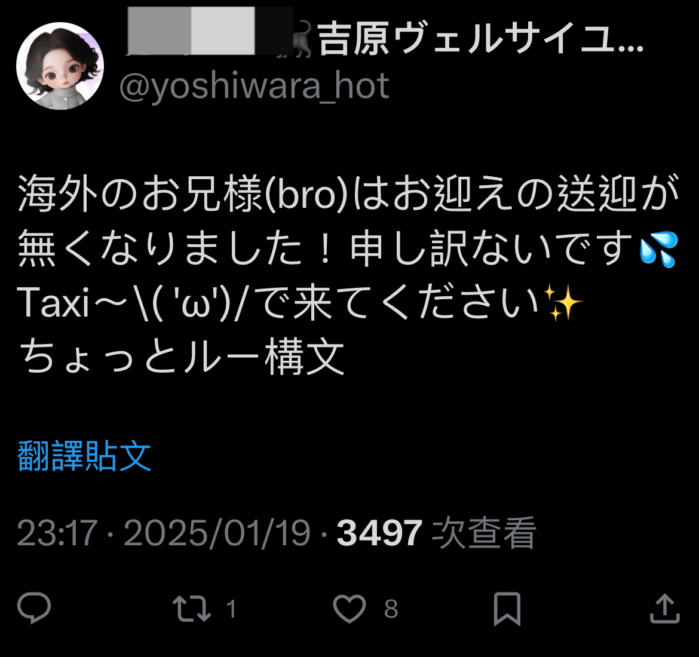This screenshot has height=657, width=699.
Task: Click the post text ちょっとルー構文
Action: (x=181, y=357)
